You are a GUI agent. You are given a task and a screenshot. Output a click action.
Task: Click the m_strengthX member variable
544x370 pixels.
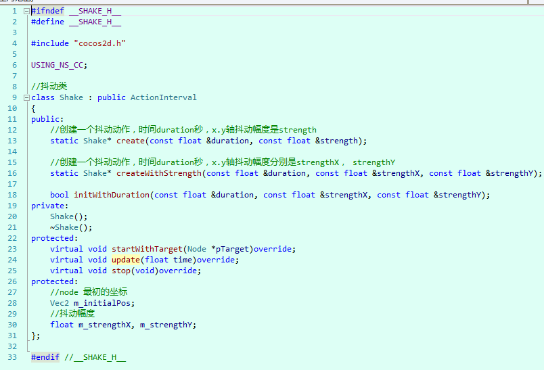point(104,325)
